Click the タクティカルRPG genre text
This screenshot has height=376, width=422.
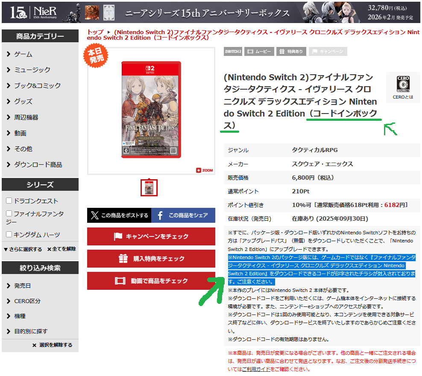coord(315,150)
